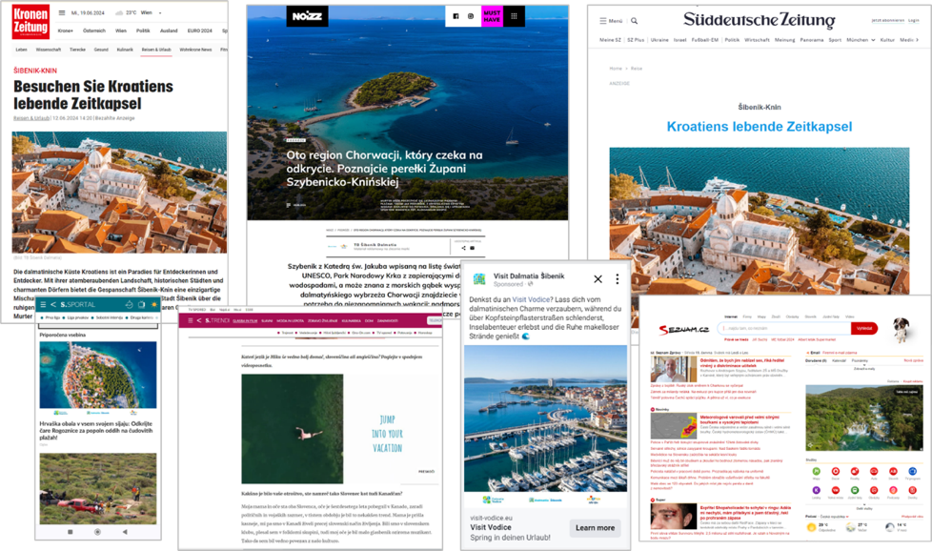The width and height of the screenshot is (932, 551).
Task: Open three-dot options on Visit Dalmatia ad
Action: pos(618,279)
